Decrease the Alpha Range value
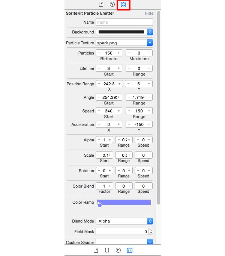This screenshot has width=225, height=256. pos(118,140)
